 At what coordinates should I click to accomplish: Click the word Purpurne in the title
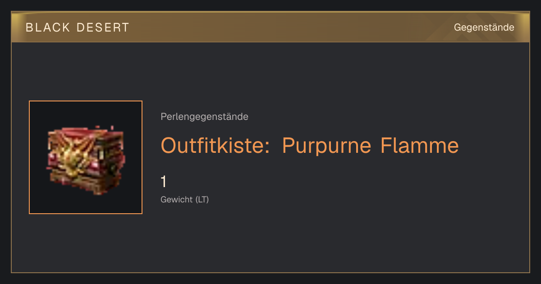pyautogui.click(x=326, y=145)
